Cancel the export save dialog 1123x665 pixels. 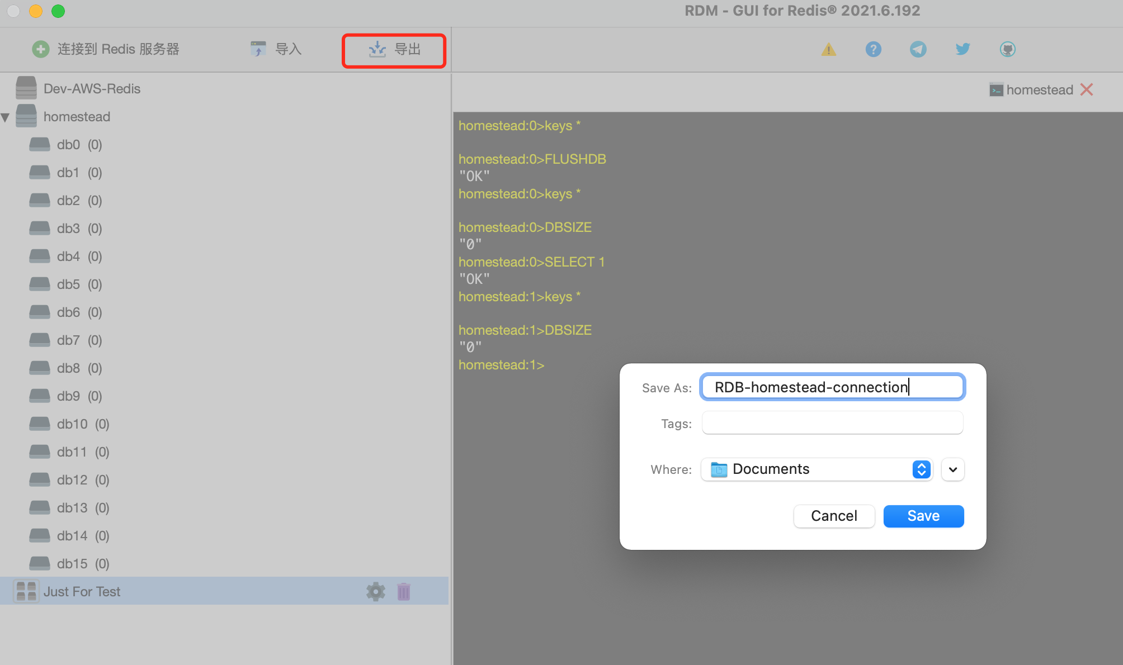click(834, 516)
